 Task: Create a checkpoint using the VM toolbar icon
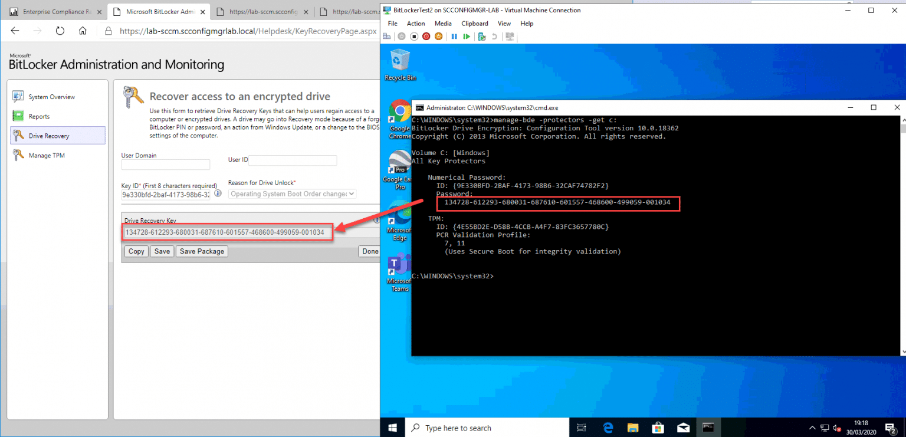[481, 36]
